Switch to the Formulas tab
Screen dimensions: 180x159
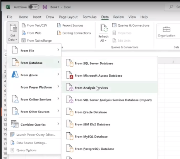[89, 17]
